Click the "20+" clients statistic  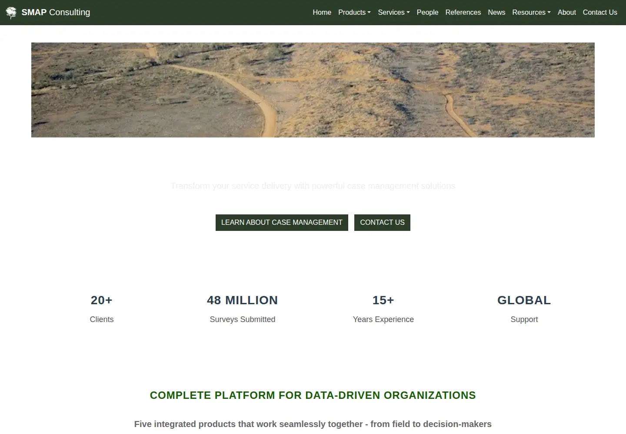pos(102,300)
